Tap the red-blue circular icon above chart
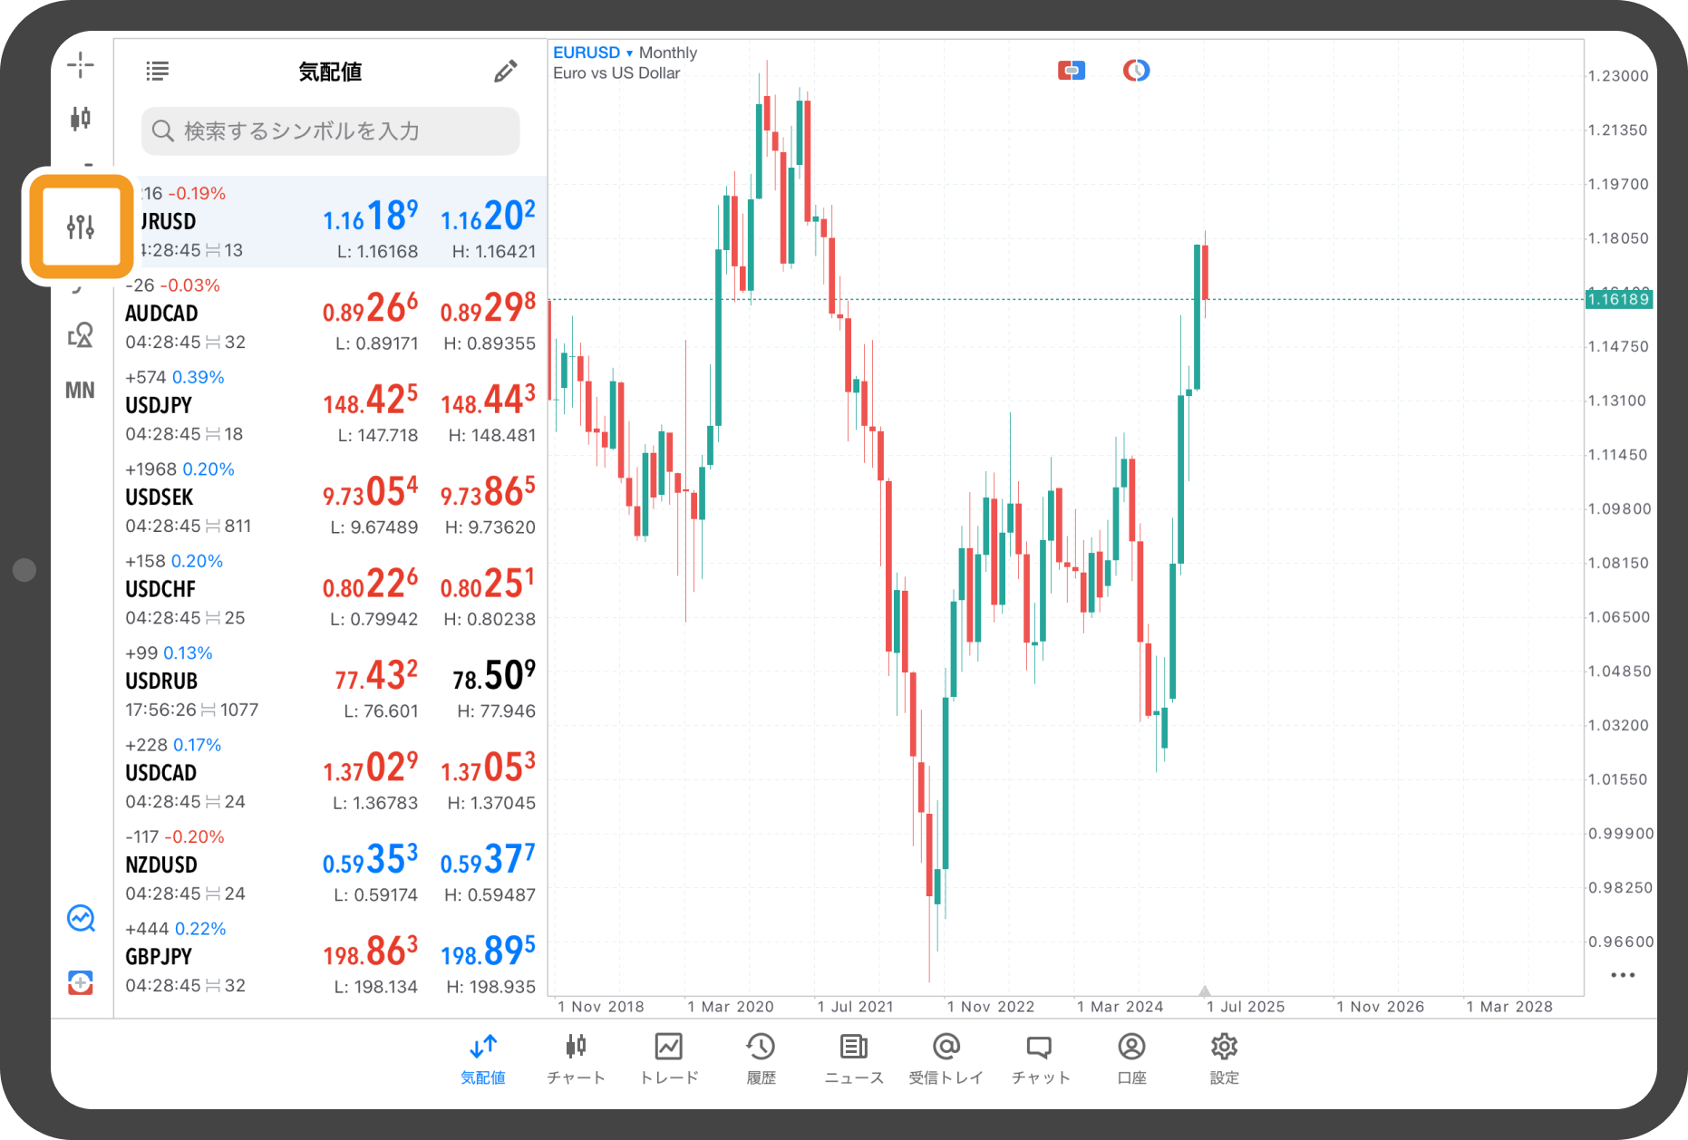 coord(1136,71)
